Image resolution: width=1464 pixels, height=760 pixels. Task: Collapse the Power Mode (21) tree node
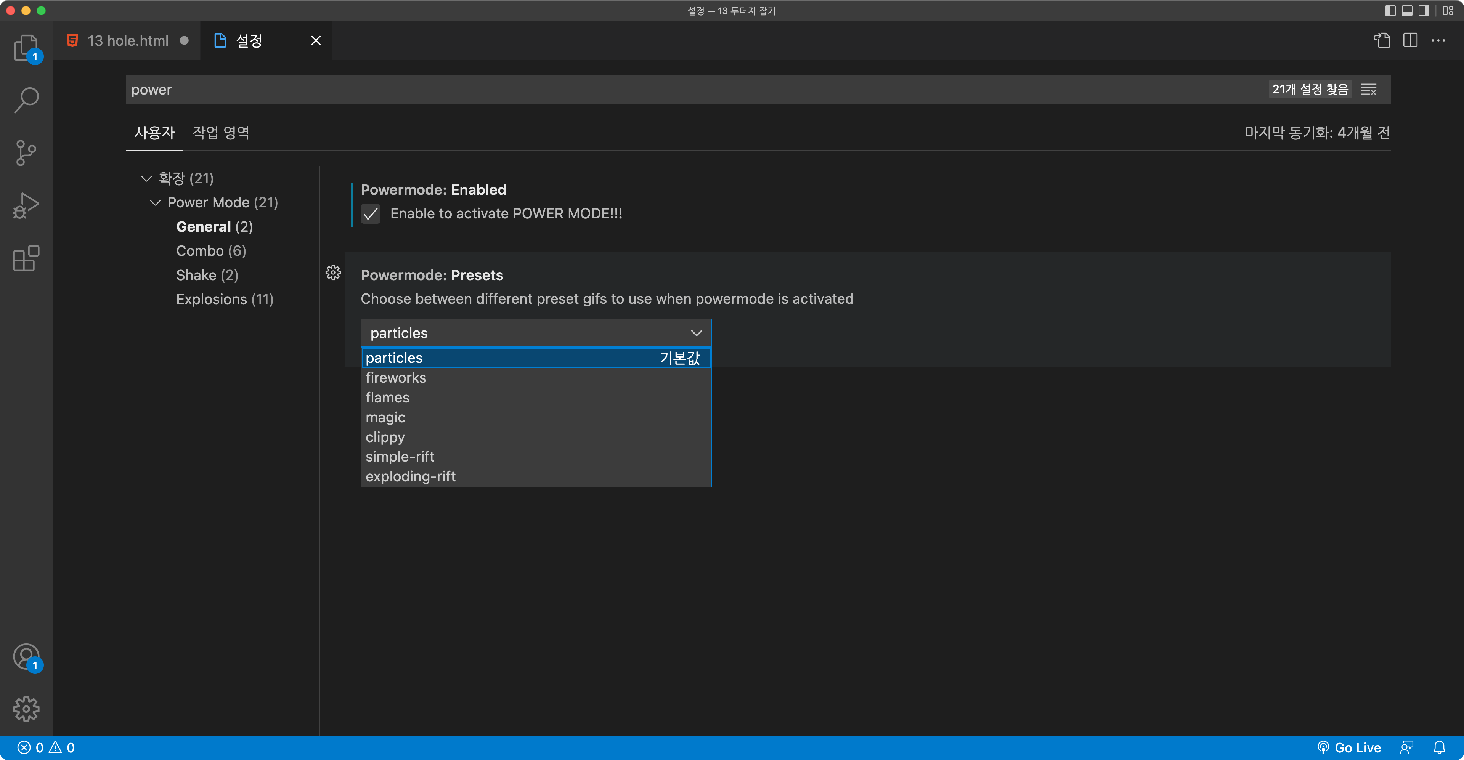pos(155,203)
